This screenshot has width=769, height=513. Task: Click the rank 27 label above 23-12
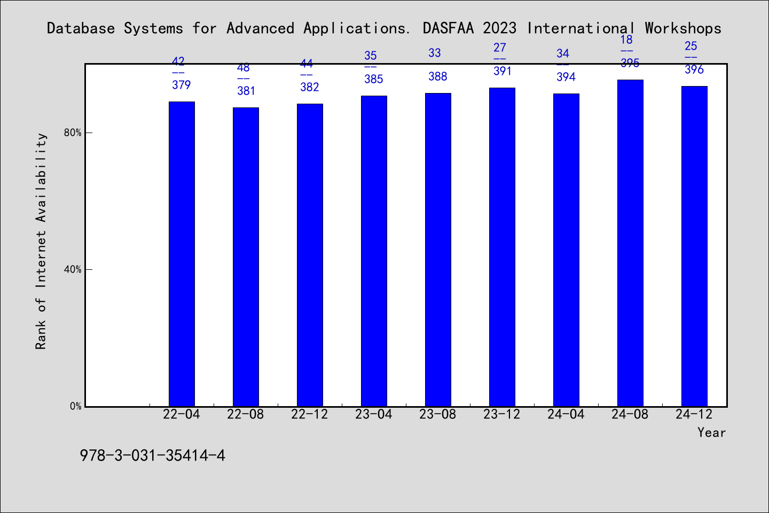[x=499, y=48]
